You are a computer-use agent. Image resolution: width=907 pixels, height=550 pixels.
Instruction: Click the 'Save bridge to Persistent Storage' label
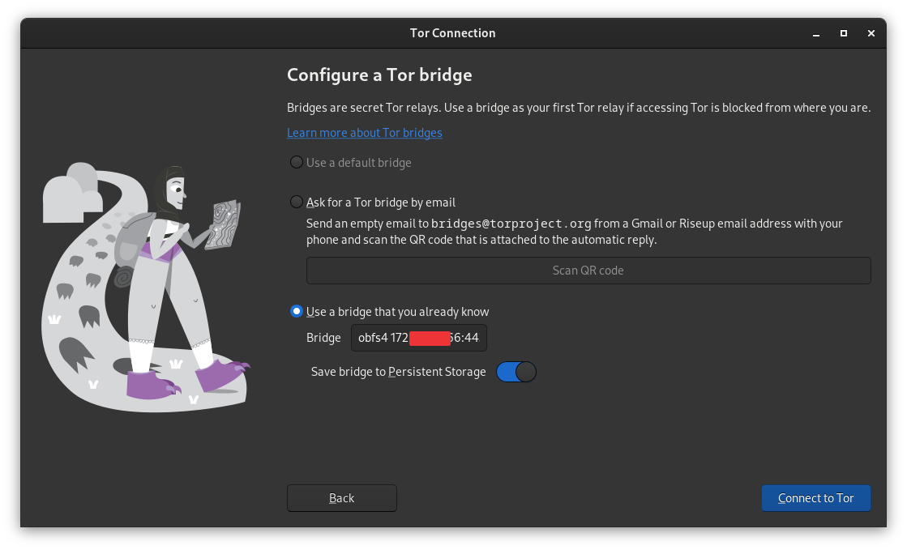point(399,372)
